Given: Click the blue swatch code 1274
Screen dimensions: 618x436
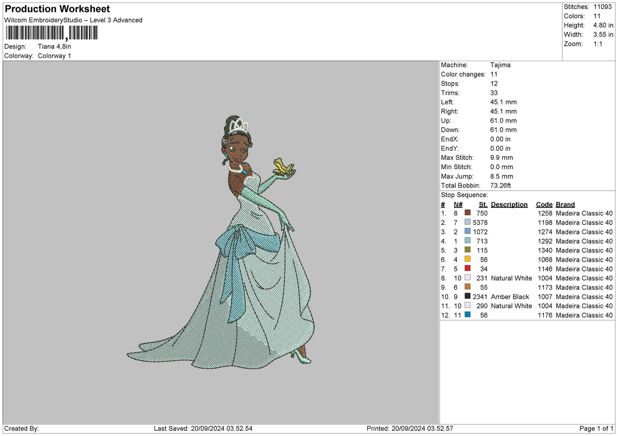Looking at the screenshot, I should pos(468,231).
